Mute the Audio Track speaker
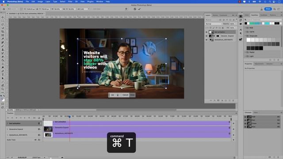283x159 pixels. [35, 140]
